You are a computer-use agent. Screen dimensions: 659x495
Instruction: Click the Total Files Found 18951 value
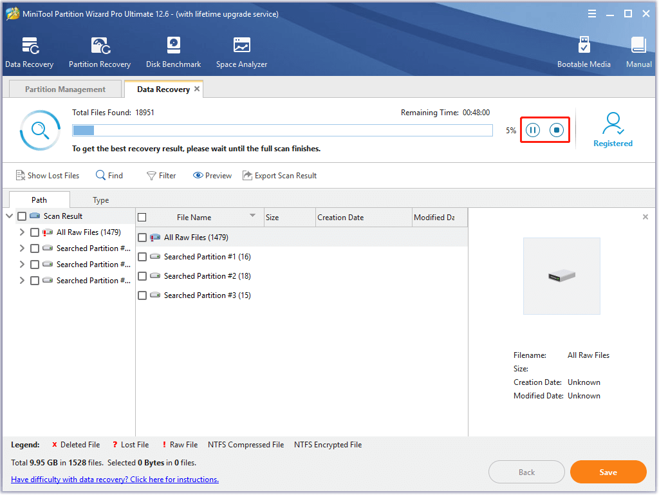[145, 113]
